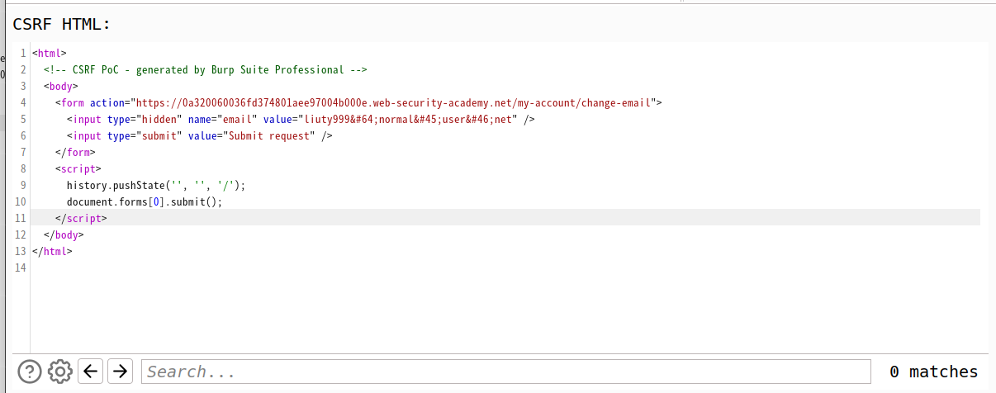Open the search settings gear icon
Screen dimensions: 996x393
pos(60,372)
